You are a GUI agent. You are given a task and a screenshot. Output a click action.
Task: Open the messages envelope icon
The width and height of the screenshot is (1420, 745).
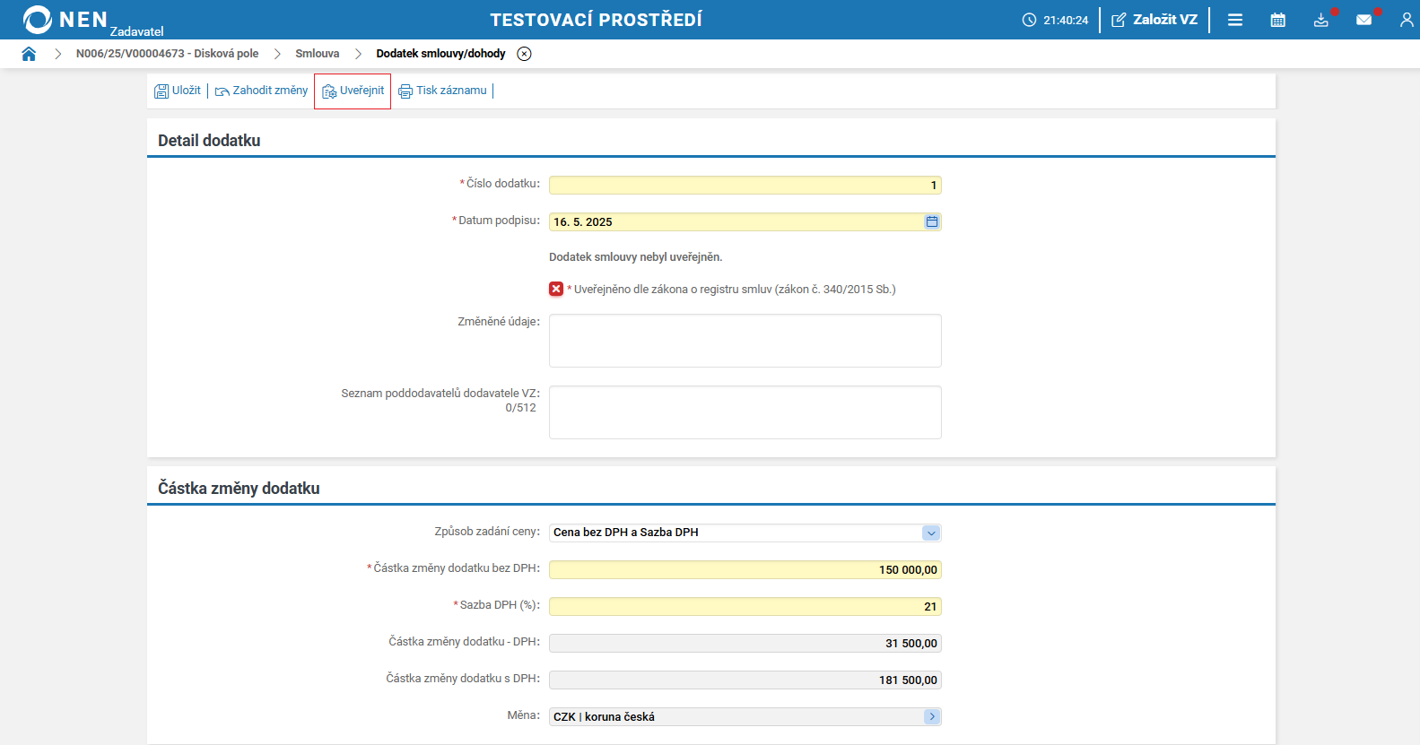1364,20
